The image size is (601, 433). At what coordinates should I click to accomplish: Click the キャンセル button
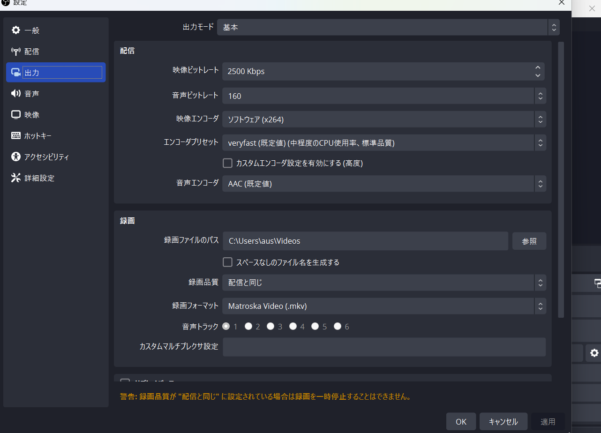[x=503, y=422]
